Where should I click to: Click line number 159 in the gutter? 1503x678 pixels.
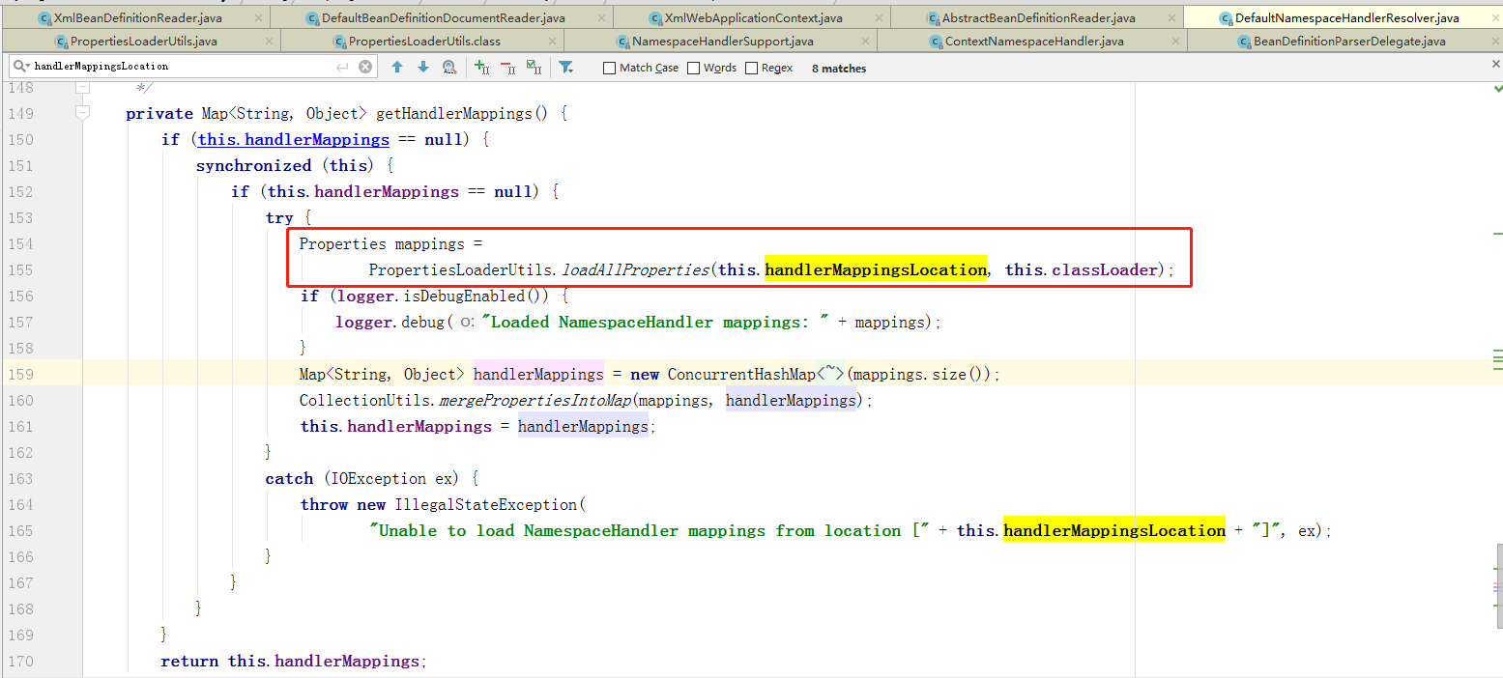(x=19, y=374)
